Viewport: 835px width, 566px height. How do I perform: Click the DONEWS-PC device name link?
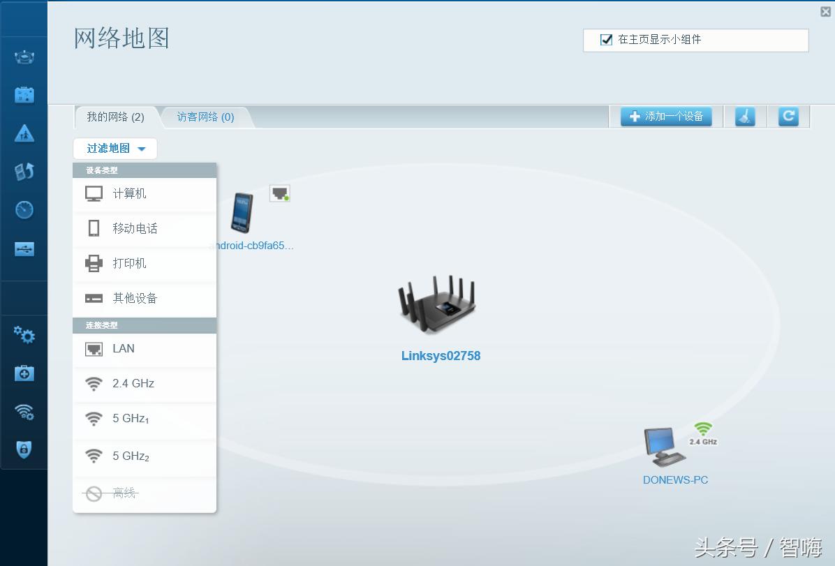[x=675, y=479]
